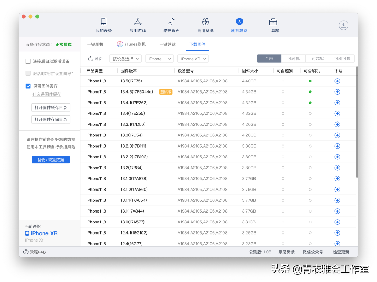The width and height of the screenshot is (377, 282).
Task: Select the 可越狱 filter segment
Action: tap(318, 59)
